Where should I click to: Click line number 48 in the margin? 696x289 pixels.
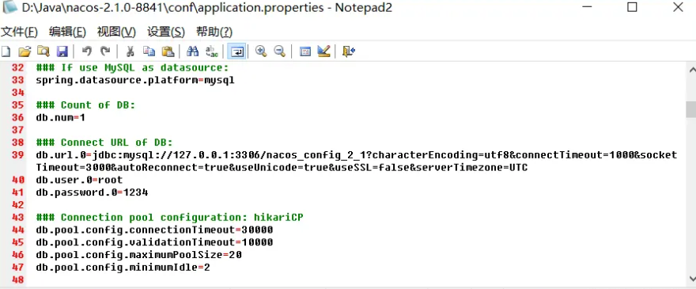(17, 279)
